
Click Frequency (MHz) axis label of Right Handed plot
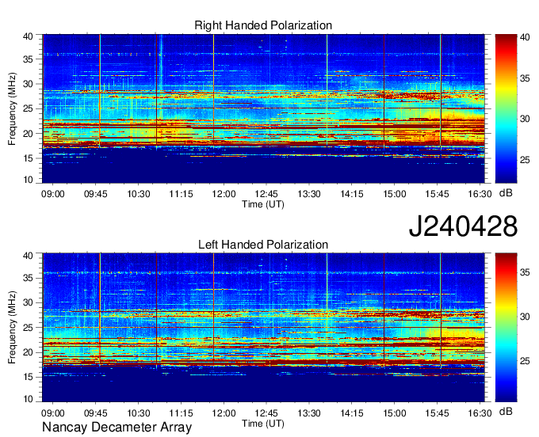point(12,108)
